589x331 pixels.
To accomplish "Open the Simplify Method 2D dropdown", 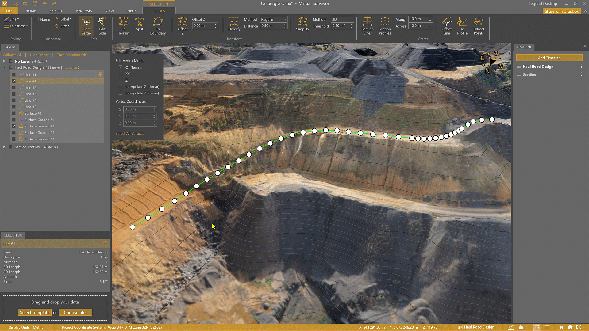I will 342,19.
